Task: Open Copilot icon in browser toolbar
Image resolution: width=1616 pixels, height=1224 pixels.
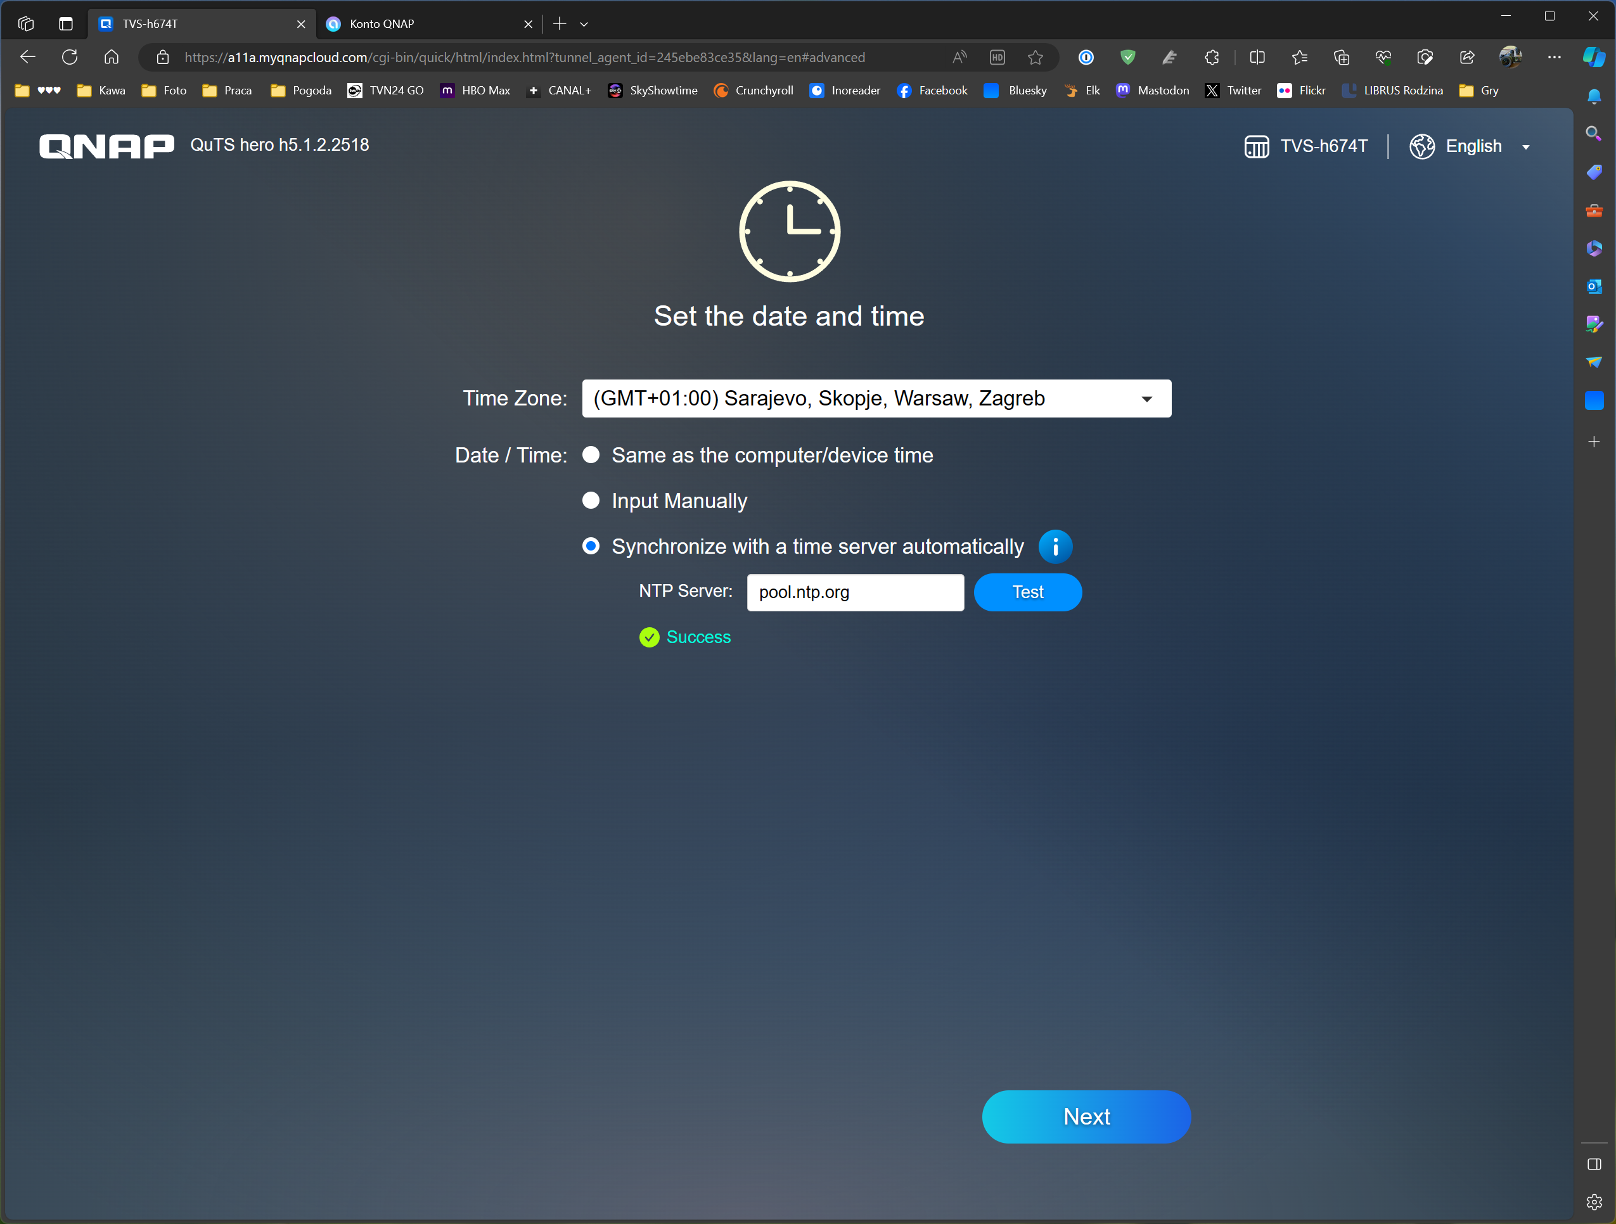Action: click(1593, 57)
